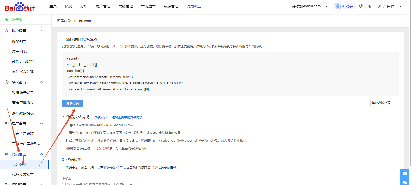Open 营销管理 in top navigation
Screen dimensions: 412x185
coord(126,6)
